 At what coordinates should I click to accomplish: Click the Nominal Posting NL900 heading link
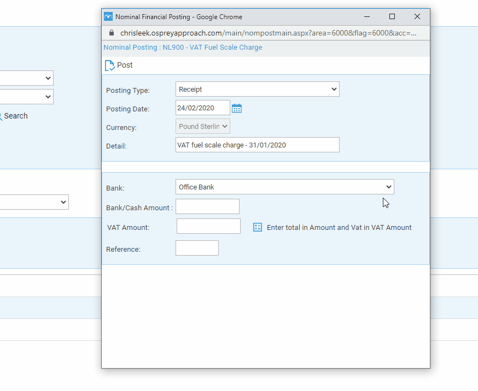tap(183, 48)
